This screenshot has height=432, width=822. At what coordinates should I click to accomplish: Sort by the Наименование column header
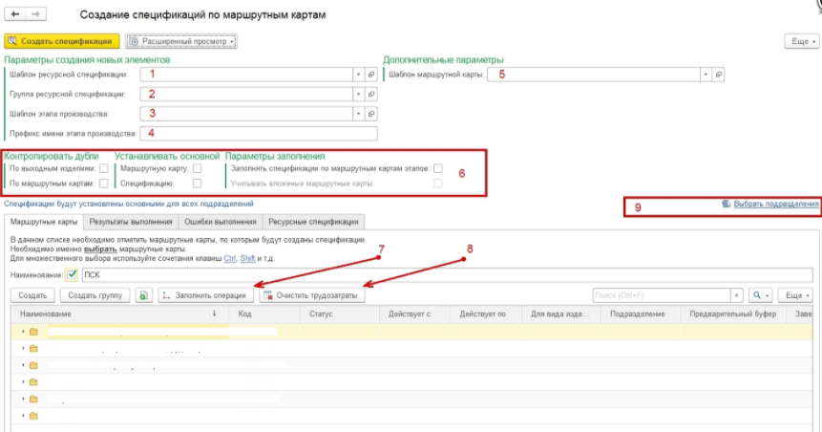119,313
